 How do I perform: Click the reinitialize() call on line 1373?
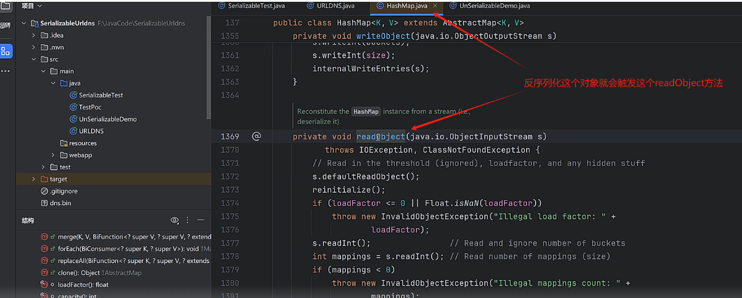click(349, 190)
